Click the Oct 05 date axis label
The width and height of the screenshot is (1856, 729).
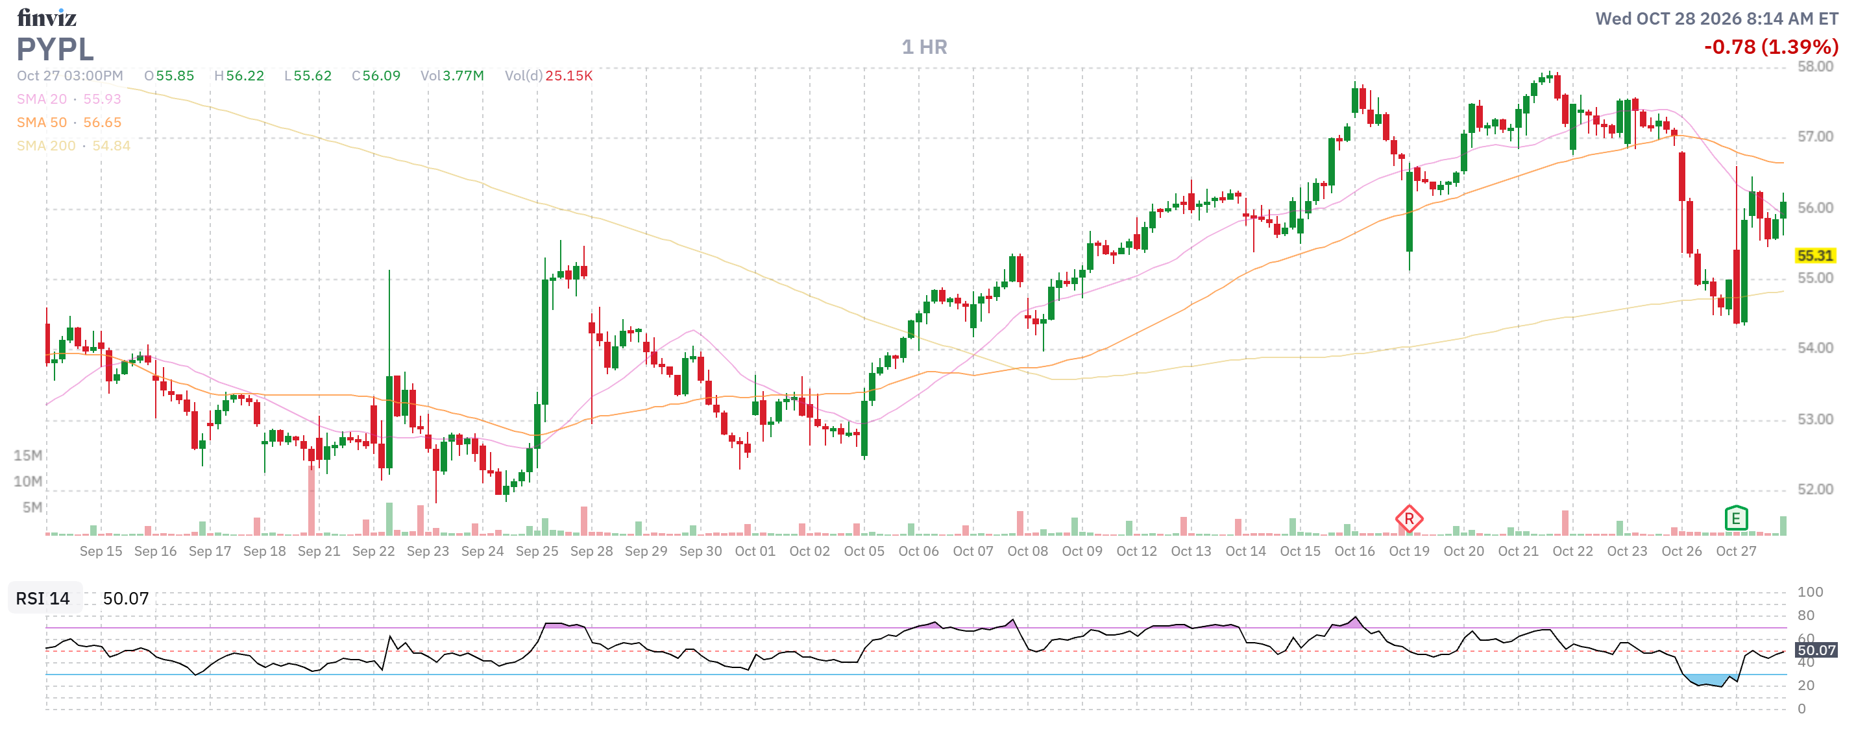(864, 551)
